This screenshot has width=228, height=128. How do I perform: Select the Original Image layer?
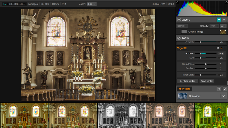coord(201,32)
